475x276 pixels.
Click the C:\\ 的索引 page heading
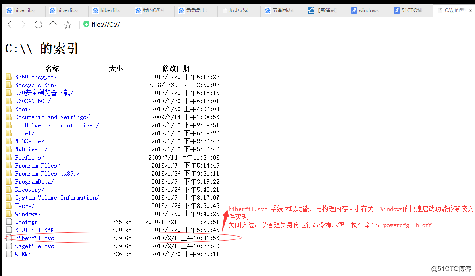coord(42,48)
